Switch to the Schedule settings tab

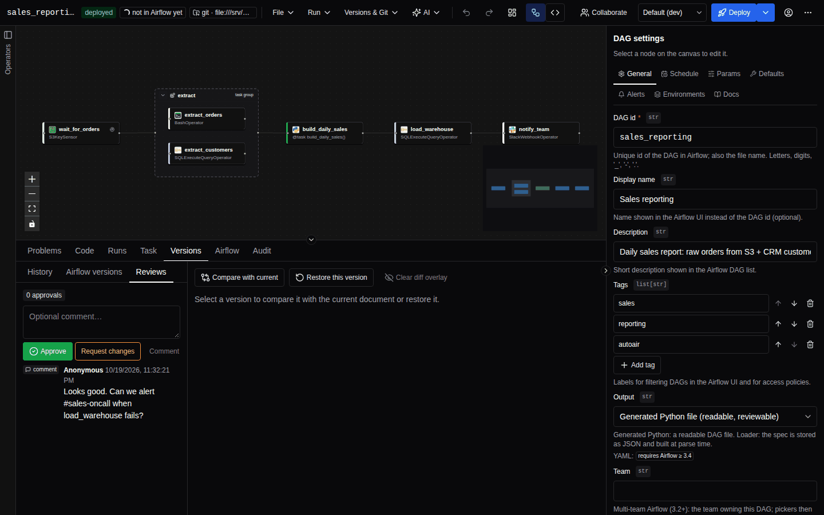tap(680, 74)
